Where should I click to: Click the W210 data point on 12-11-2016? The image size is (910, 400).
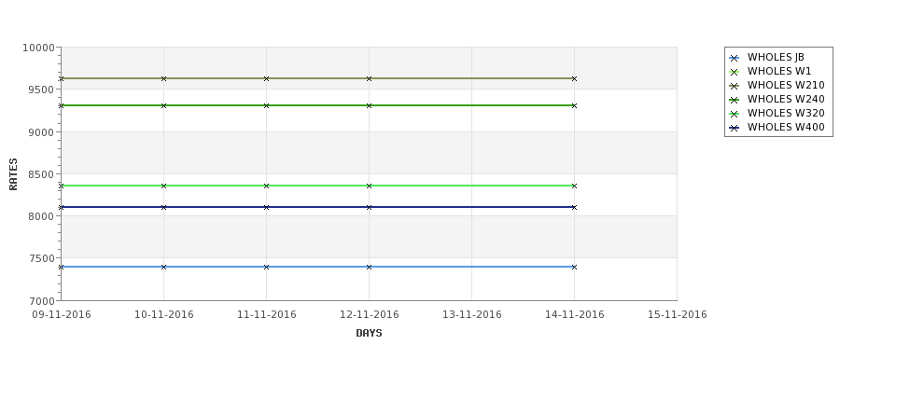click(369, 78)
